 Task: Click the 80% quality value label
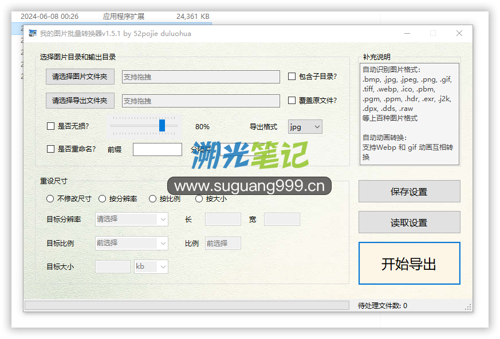coord(203,127)
